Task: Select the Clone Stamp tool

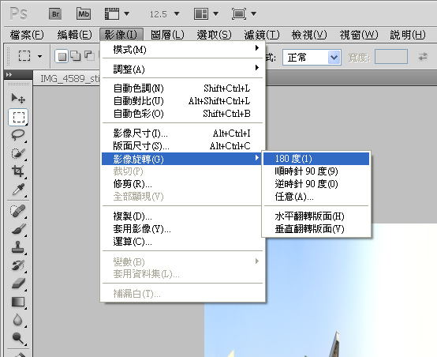Action: pyautogui.click(x=18, y=247)
